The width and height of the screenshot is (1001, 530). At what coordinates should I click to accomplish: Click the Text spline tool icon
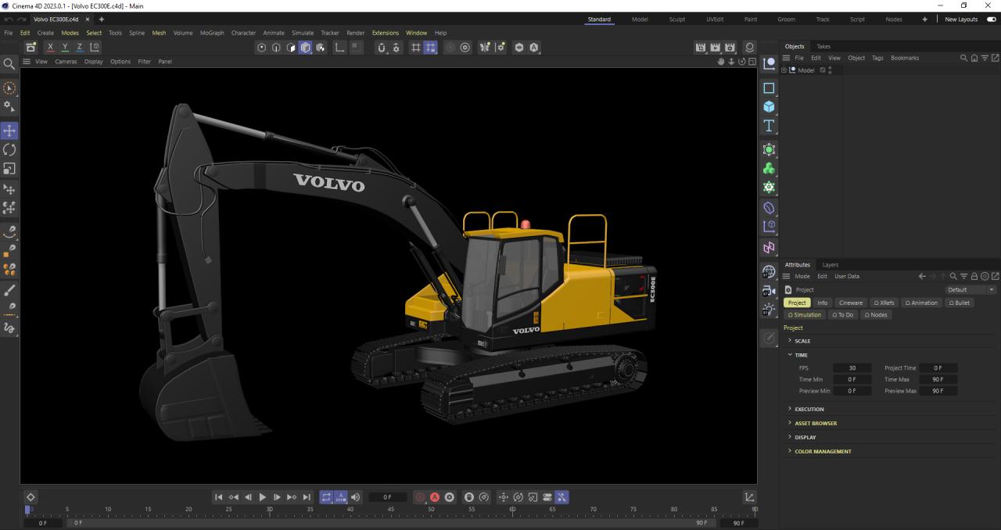[769, 126]
